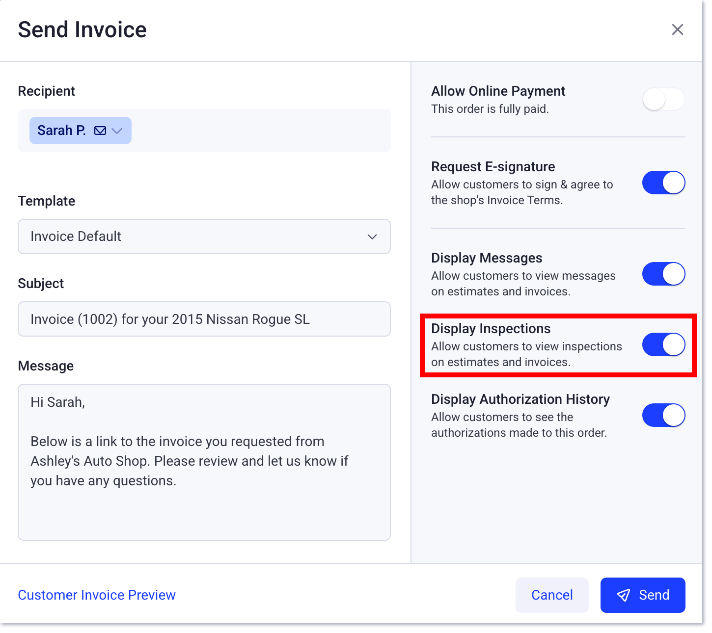
Task: Click the chevron in the Invoice Default selector
Action: (372, 237)
